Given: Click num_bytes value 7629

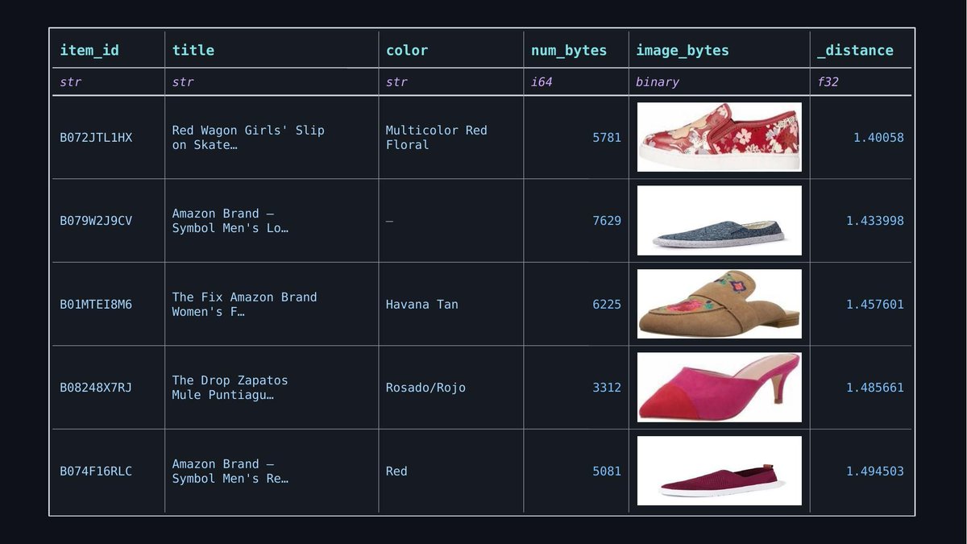Looking at the screenshot, I should [x=607, y=221].
